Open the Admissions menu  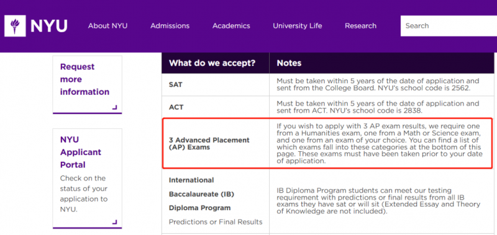[170, 26]
